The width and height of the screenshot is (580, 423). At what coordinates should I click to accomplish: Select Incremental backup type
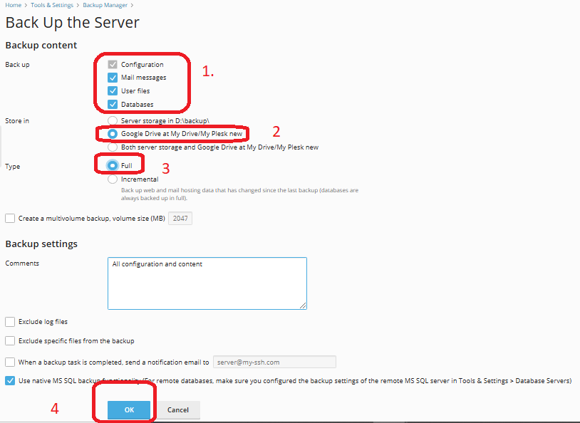pos(113,179)
